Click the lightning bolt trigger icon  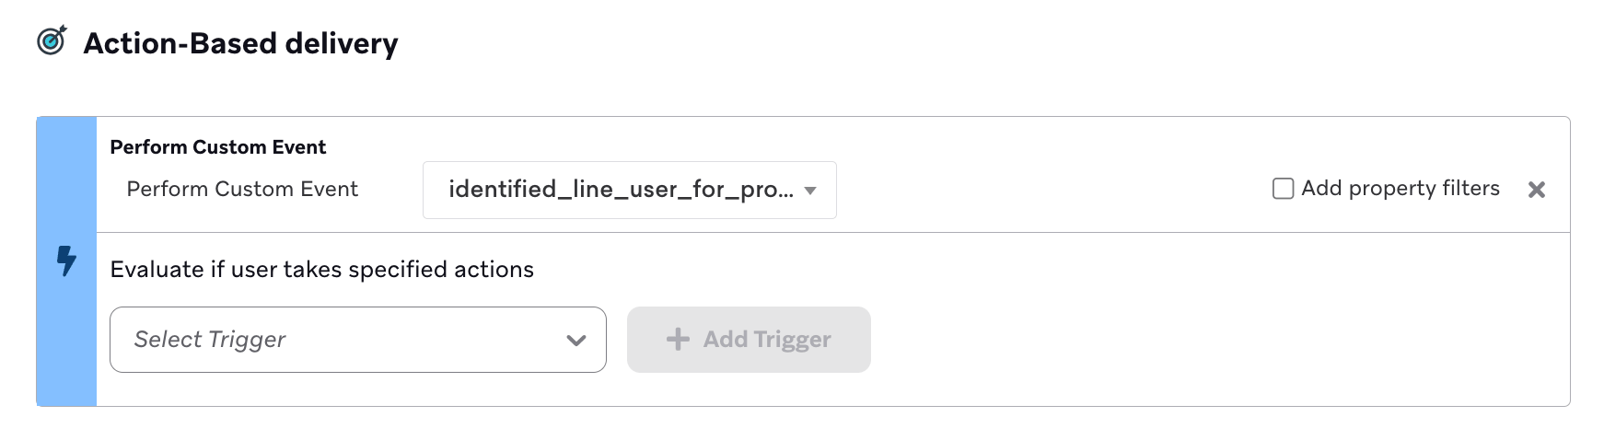[66, 261]
